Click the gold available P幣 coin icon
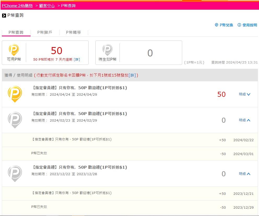Viewport: 259px width, 216px height. tap(14, 50)
